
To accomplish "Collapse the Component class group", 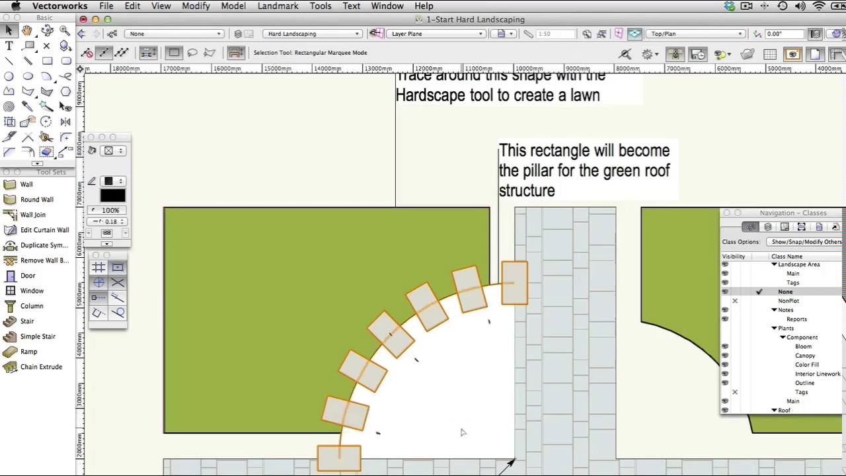I will pos(783,338).
